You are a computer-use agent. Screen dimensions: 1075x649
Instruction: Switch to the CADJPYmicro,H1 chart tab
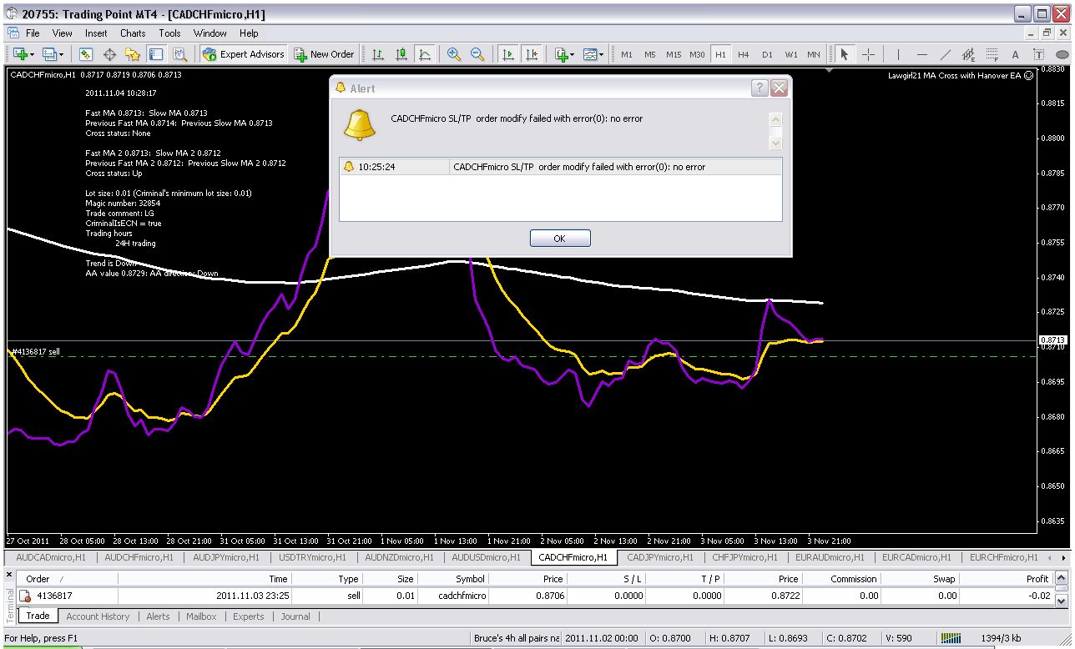pyautogui.click(x=659, y=557)
